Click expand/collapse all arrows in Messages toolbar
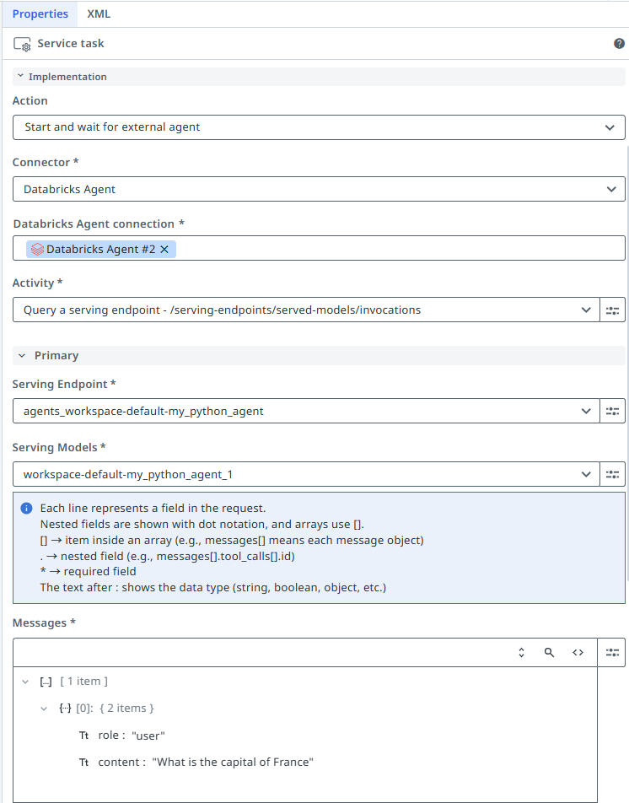The width and height of the screenshot is (629, 803). point(521,653)
